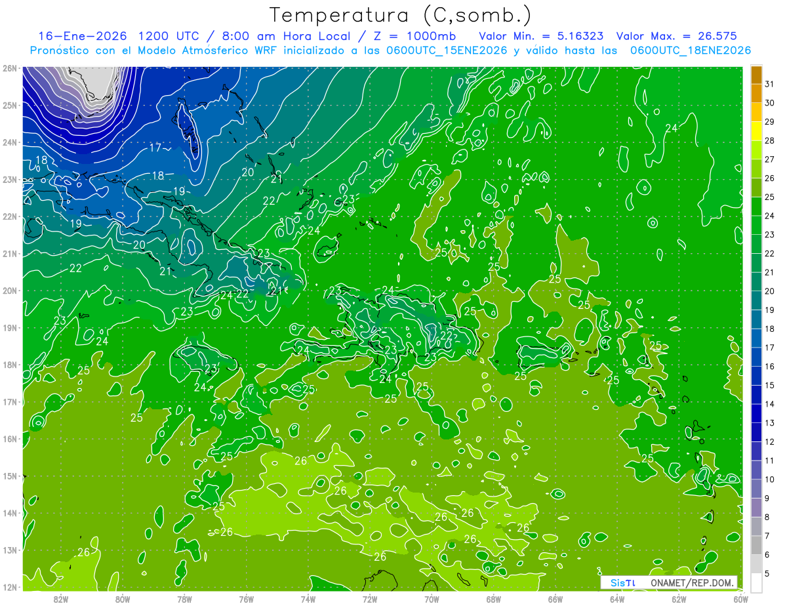Click the "0600UTC_18ENE2026" valid-until time
This screenshot has width=787, height=608.
pyautogui.click(x=691, y=51)
